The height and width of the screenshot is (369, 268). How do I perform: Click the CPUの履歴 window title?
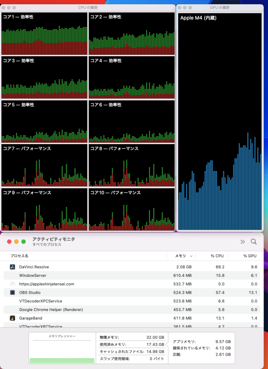88,8
